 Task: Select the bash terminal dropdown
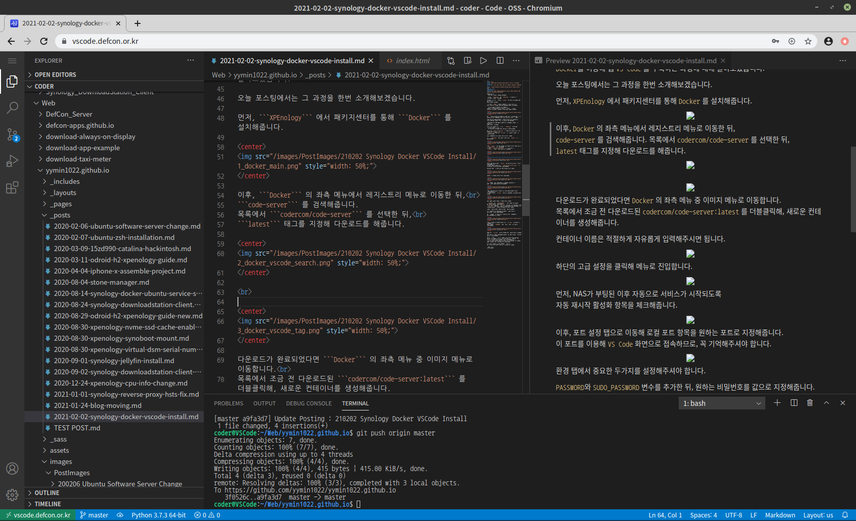[722, 403]
